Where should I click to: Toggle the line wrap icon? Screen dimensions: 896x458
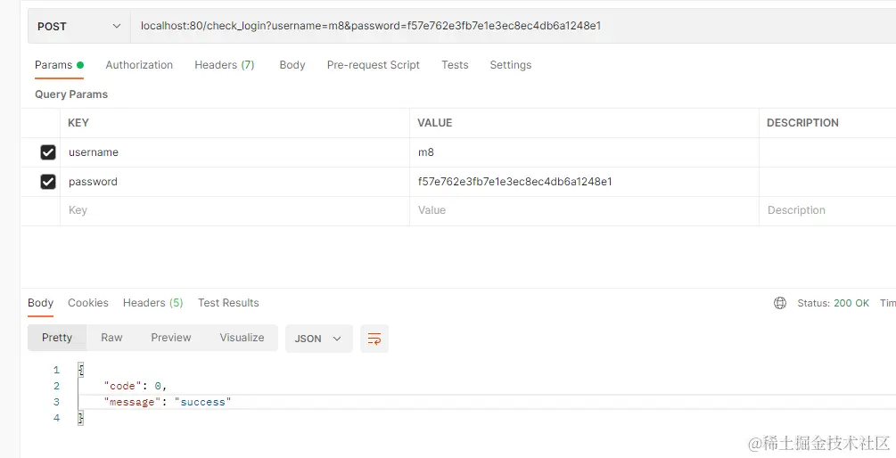pyautogui.click(x=374, y=339)
